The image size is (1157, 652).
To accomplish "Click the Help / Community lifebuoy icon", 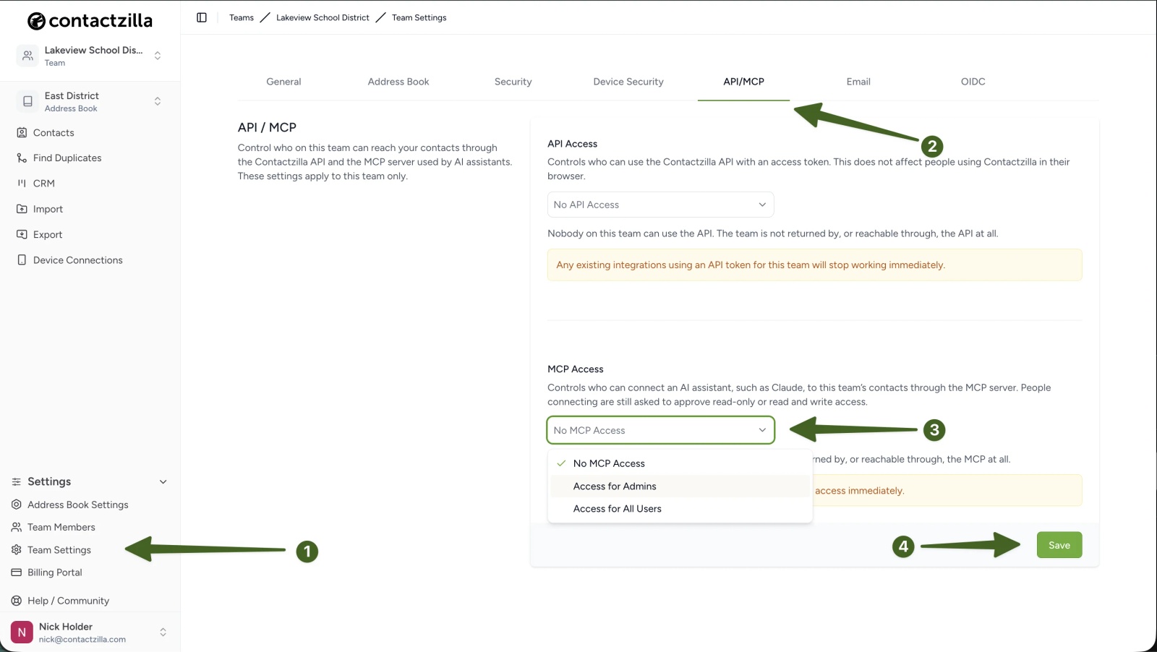I will 17,601.
